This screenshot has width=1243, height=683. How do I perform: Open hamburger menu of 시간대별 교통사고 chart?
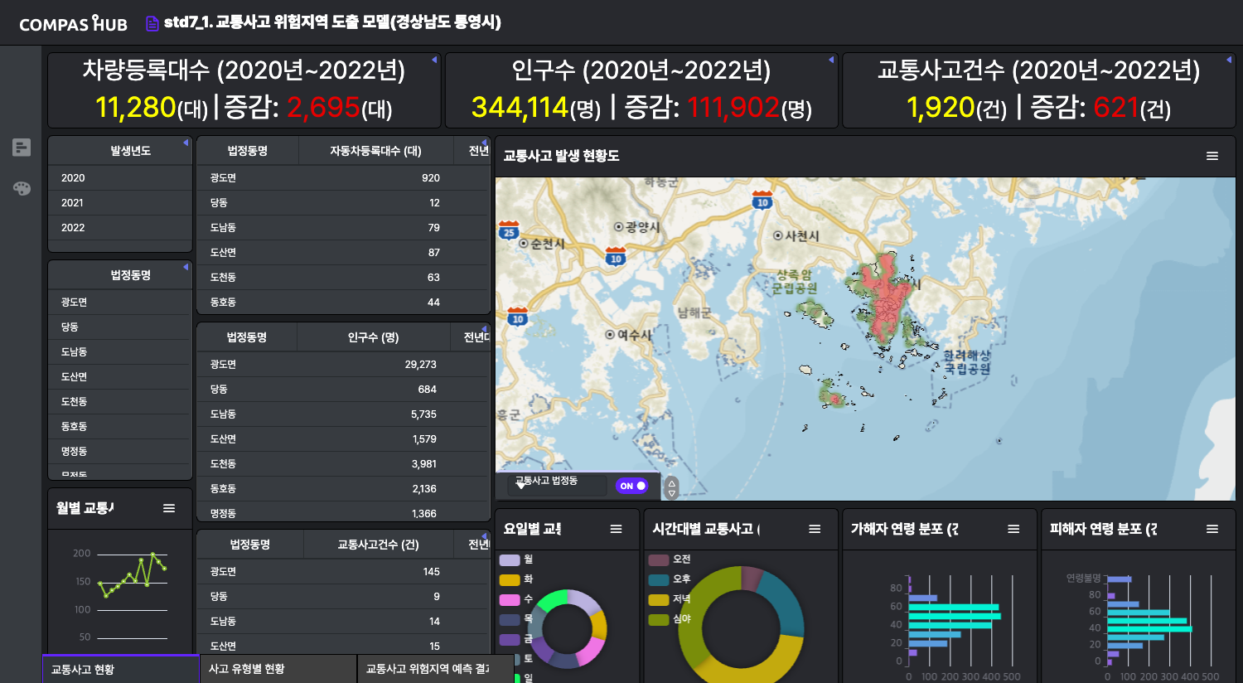click(815, 529)
